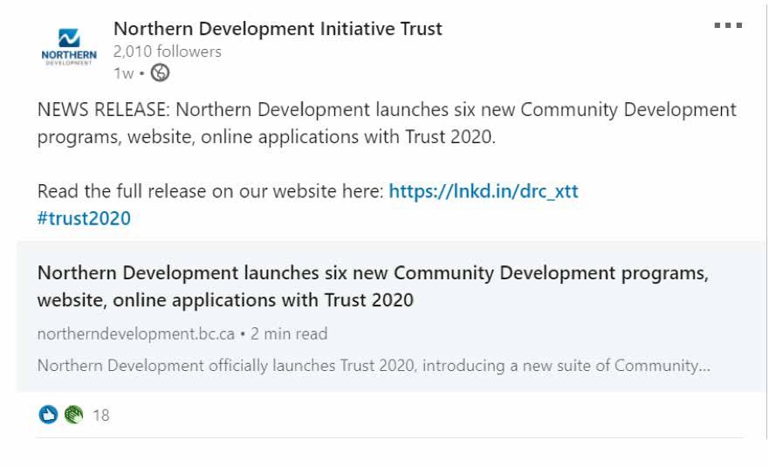769x467 pixels.
Task: Click the northerndevelopment.bc.ca source domain
Action: pyautogui.click(x=136, y=333)
